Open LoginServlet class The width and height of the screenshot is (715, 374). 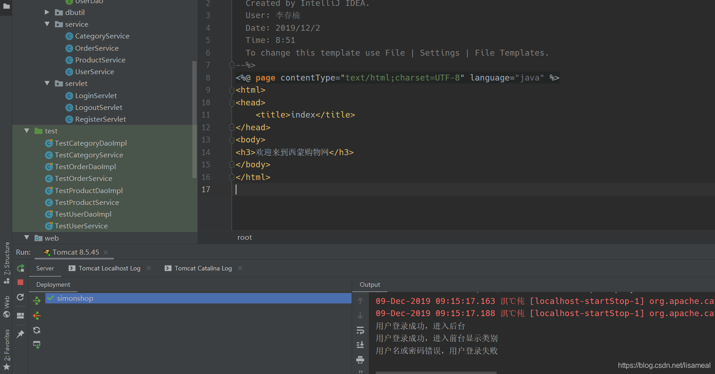coord(96,95)
